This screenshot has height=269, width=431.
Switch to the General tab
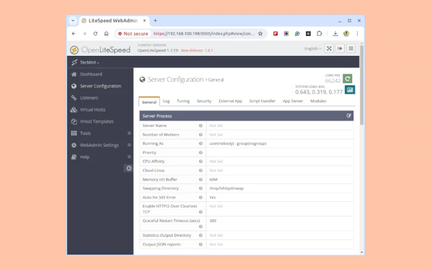(149, 102)
